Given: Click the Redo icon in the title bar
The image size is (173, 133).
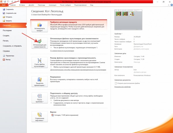Looking at the screenshot, I should pos(12,1).
